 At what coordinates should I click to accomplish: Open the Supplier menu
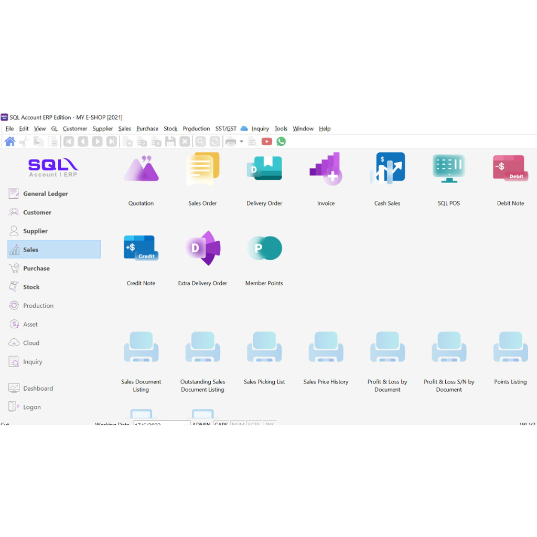(103, 129)
